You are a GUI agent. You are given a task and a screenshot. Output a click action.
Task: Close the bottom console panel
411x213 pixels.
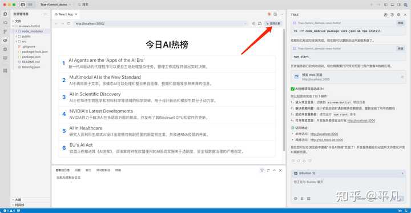tap(280, 170)
